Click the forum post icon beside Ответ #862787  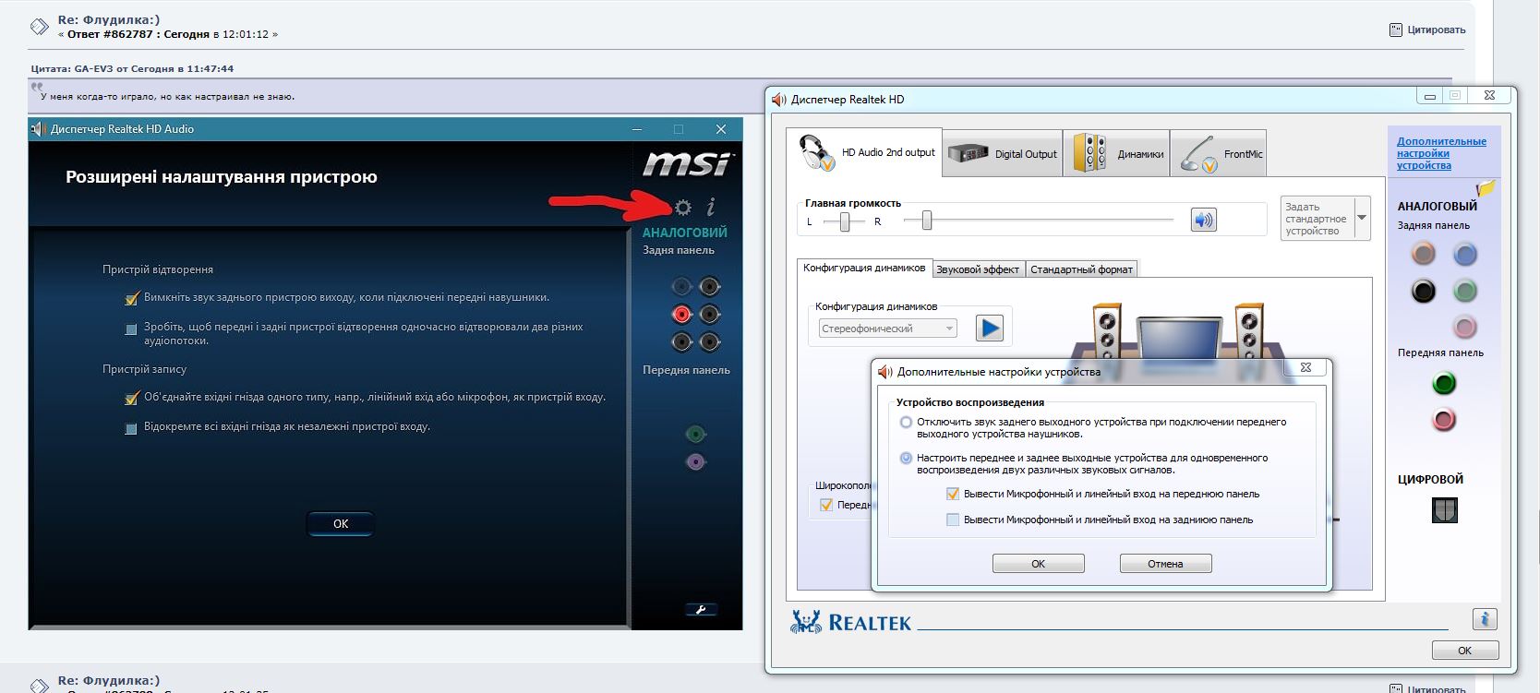coord(40,27)
